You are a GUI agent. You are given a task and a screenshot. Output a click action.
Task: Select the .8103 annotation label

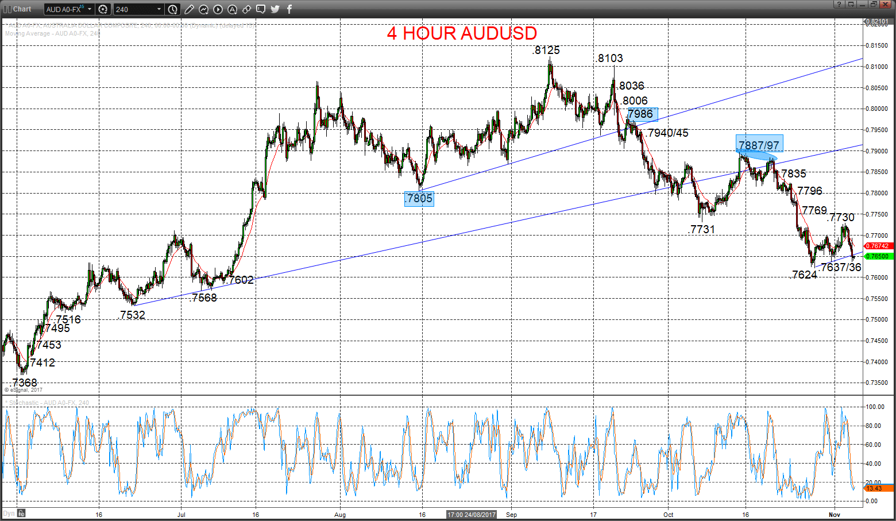point(609,58)
